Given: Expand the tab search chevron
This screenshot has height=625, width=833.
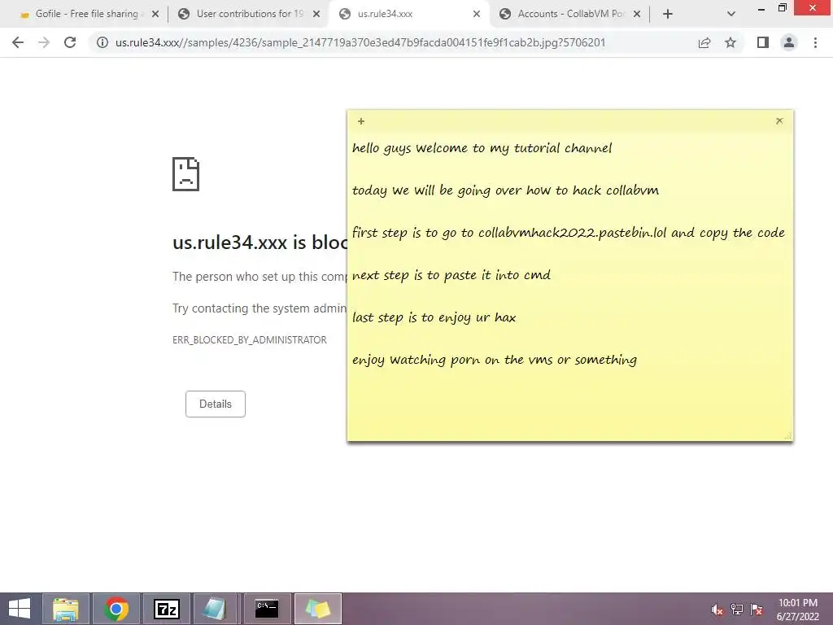Looking at the screenshot, I should (x=731, y=15).
